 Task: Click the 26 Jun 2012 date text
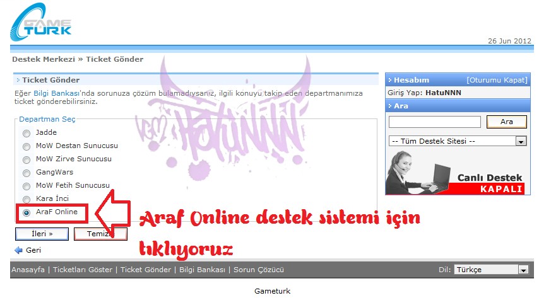pos(509,41)
